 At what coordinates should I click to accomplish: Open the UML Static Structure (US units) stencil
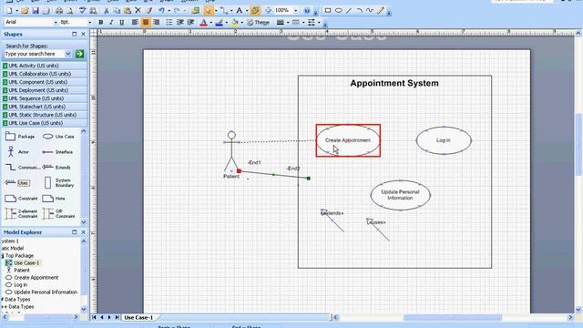click(45, 115)
